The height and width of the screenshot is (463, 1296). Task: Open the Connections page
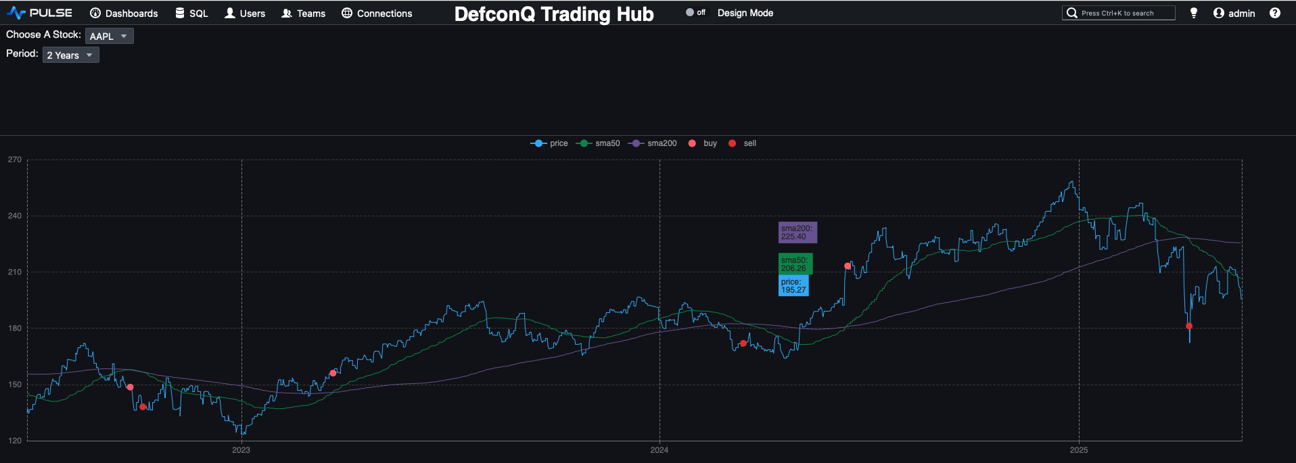pos(377,13)
